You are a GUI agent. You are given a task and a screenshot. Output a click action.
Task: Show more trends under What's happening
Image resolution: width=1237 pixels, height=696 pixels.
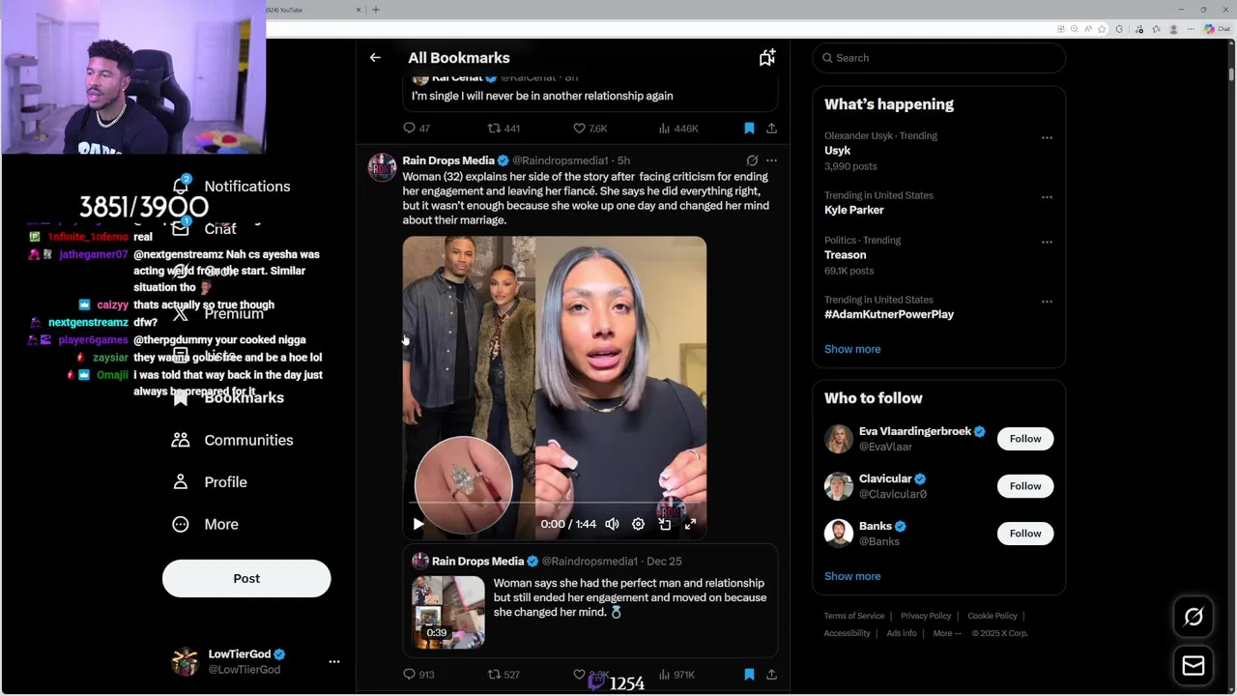coord(852,349)
